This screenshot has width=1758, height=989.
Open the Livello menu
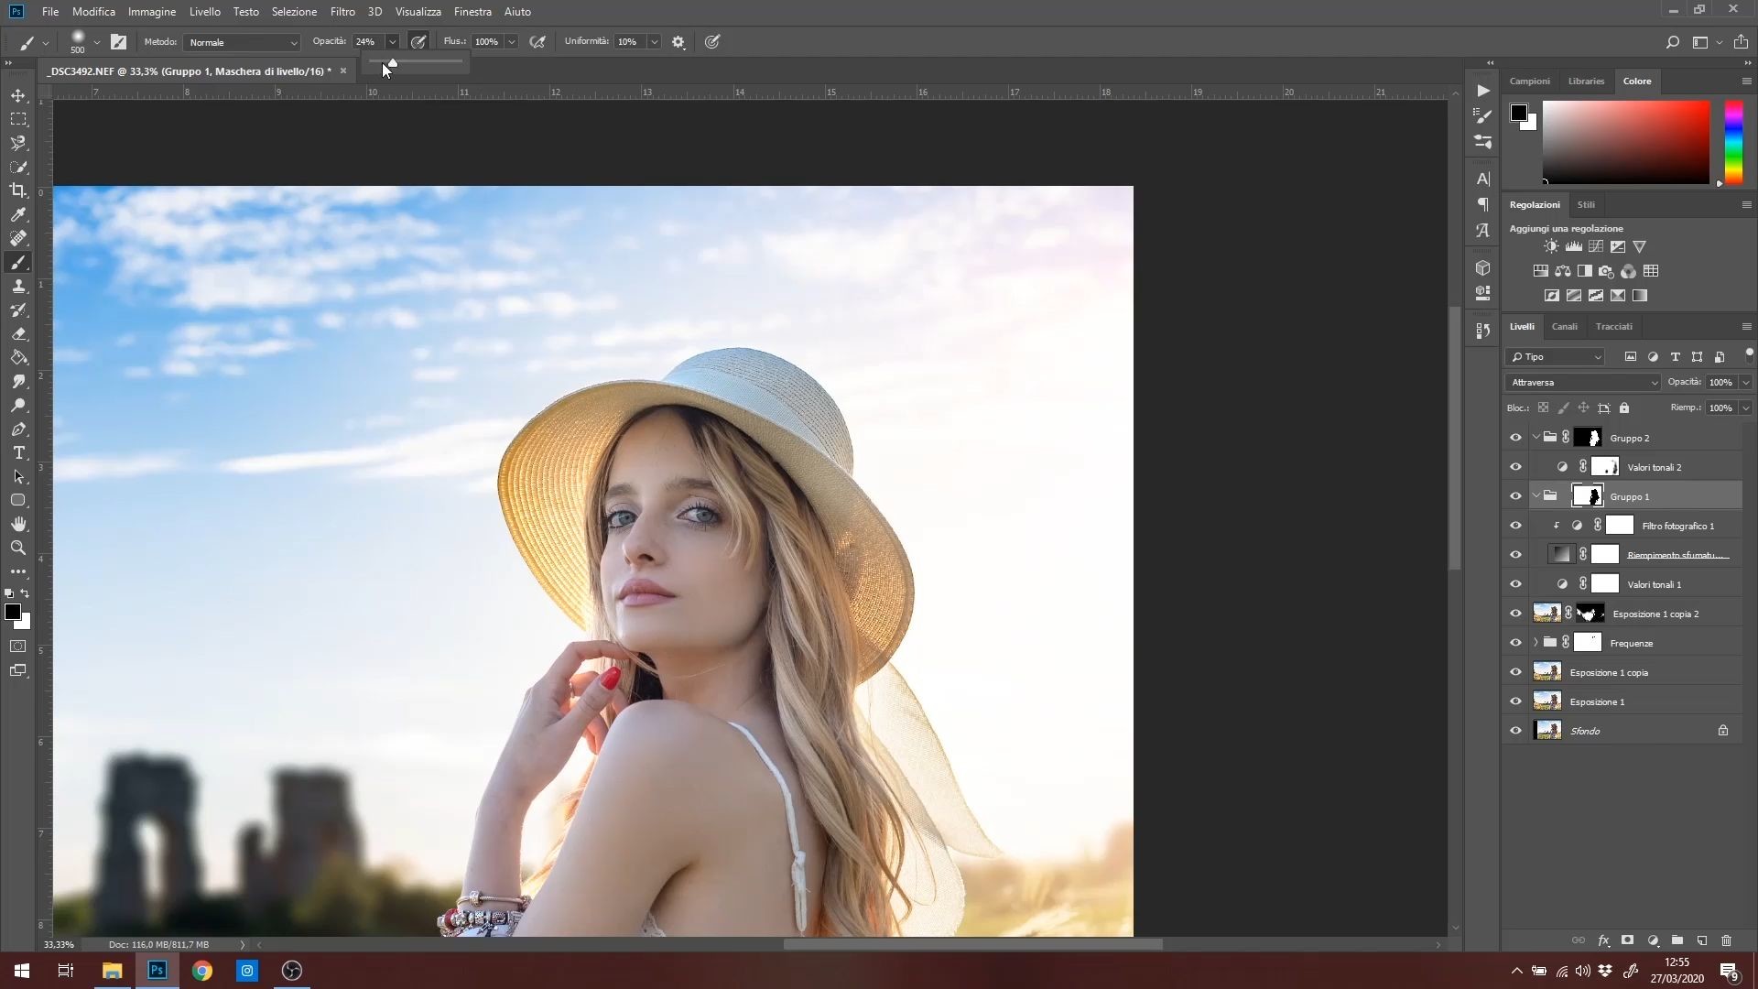204,12
